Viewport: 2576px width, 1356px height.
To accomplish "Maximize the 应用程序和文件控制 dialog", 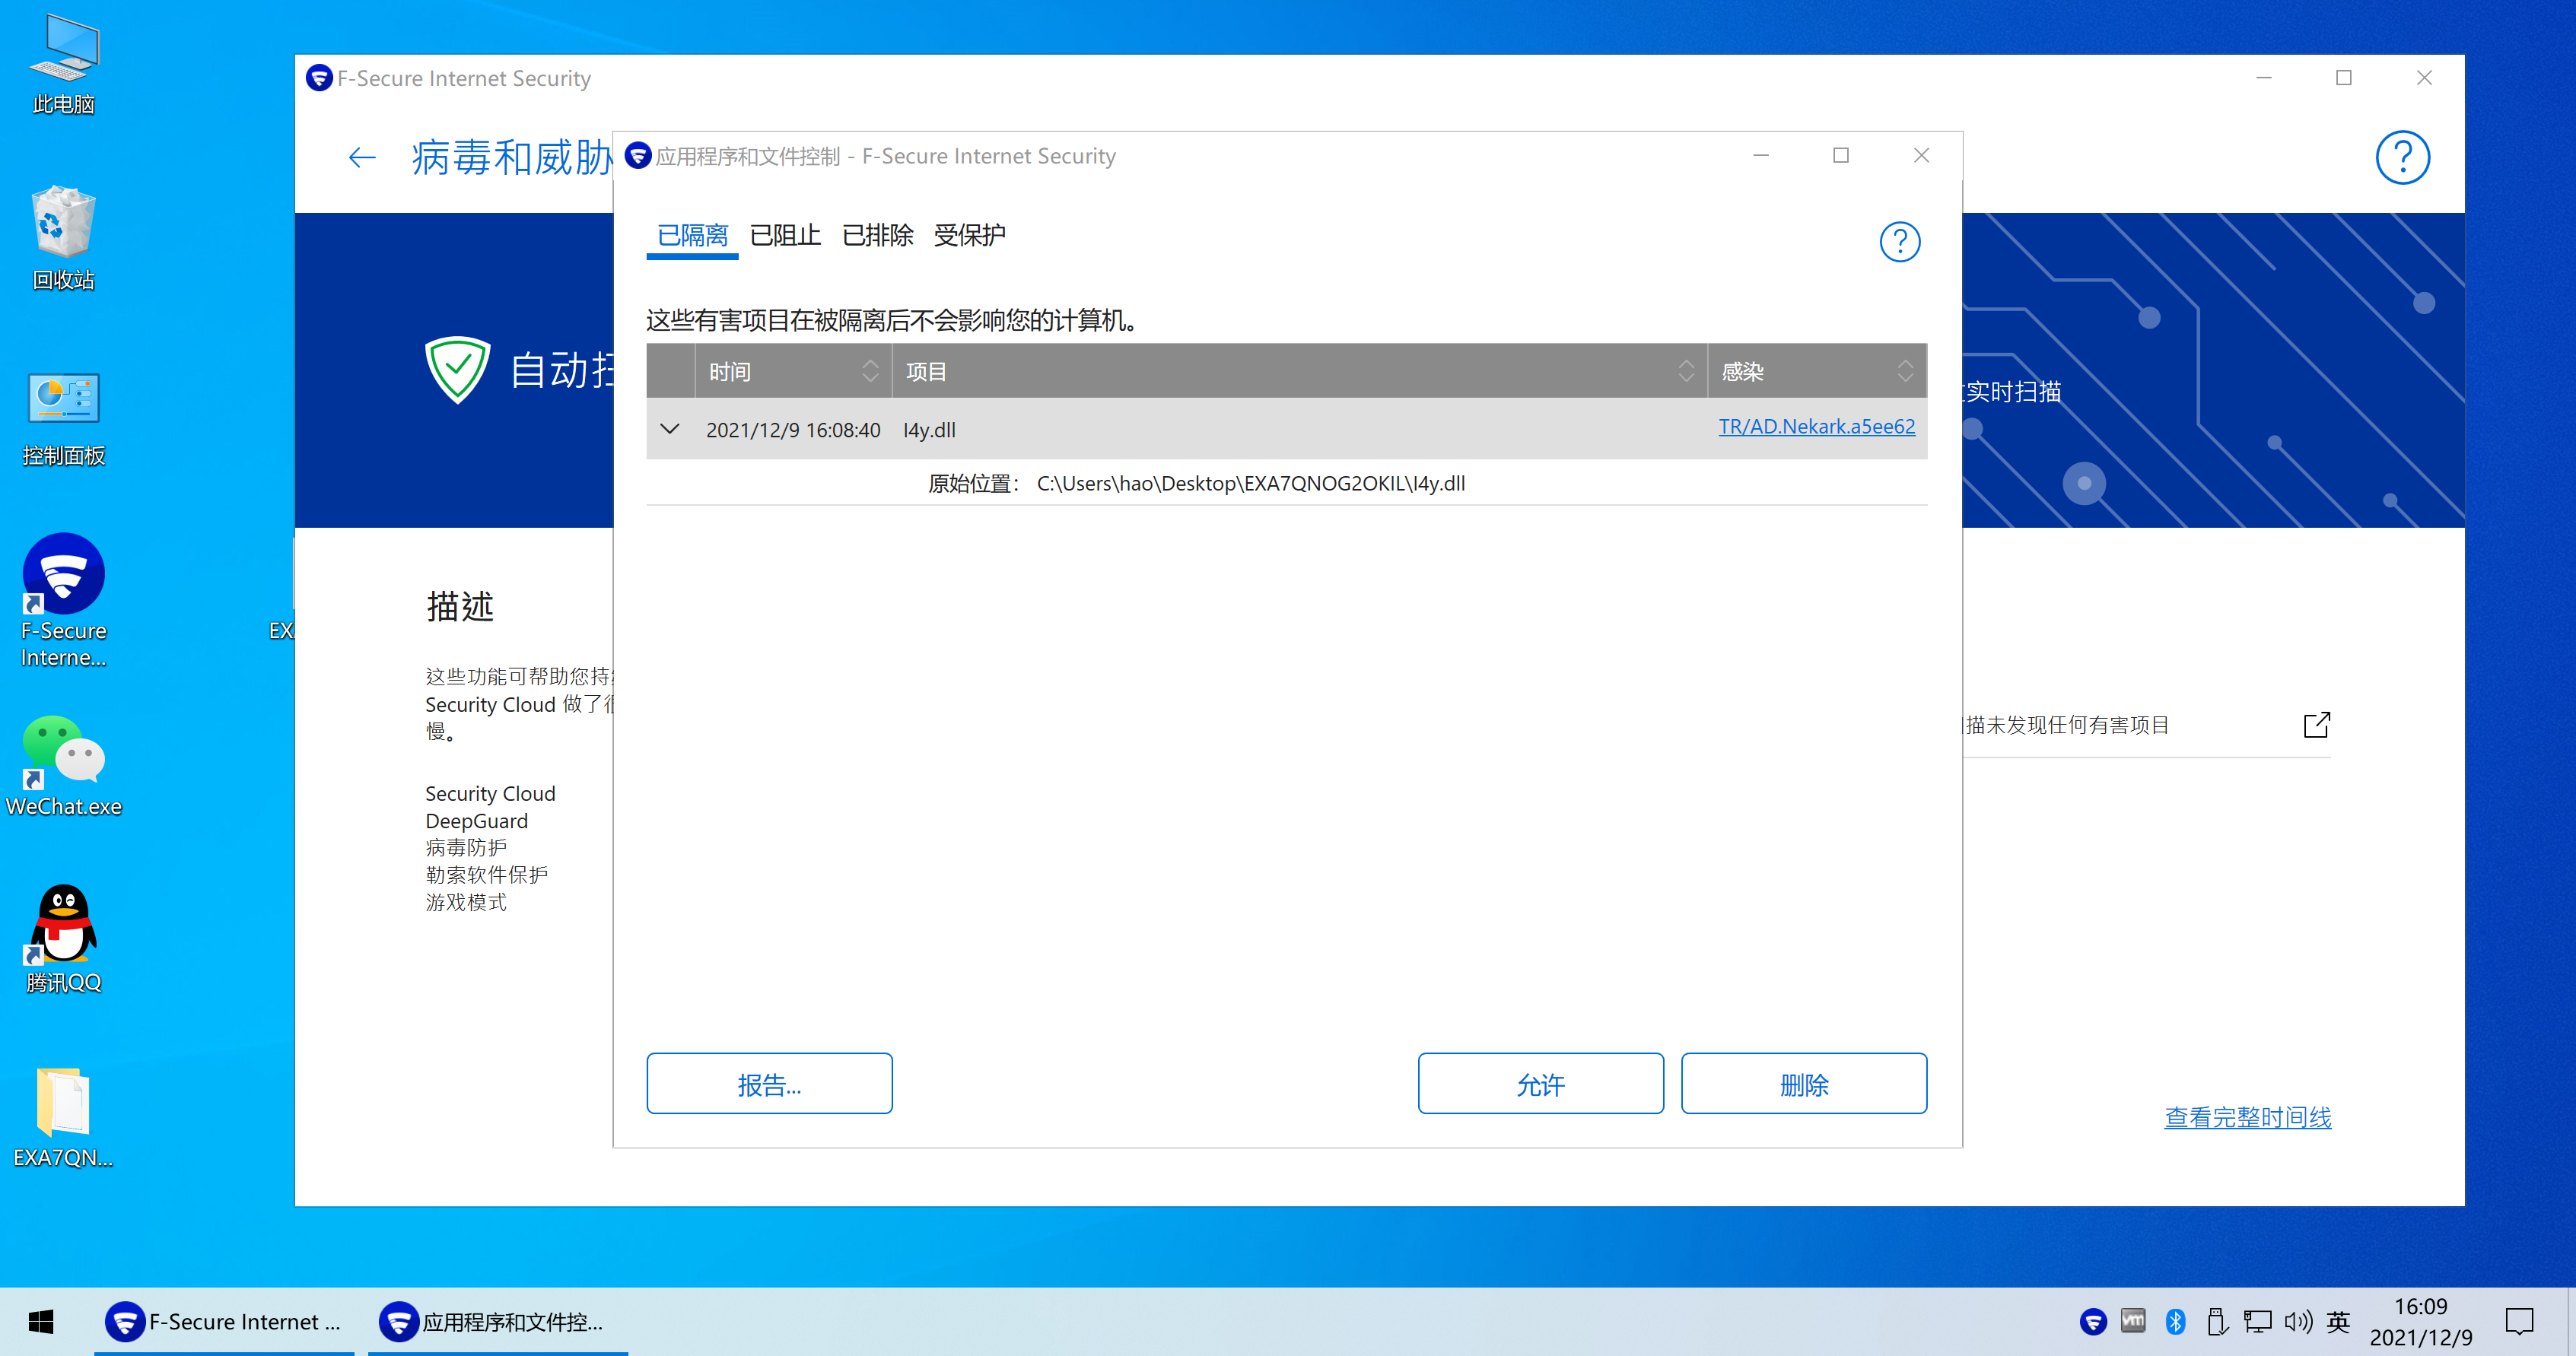I will (1840, 155).
